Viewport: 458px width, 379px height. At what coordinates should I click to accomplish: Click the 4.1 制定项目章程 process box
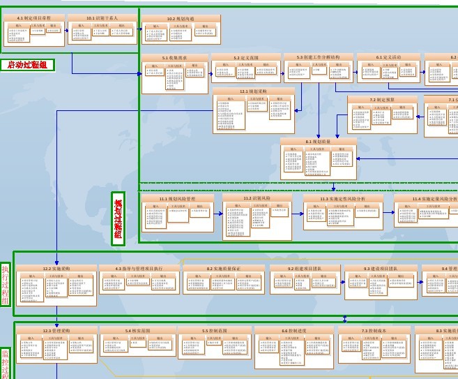(x=34, y=31)
